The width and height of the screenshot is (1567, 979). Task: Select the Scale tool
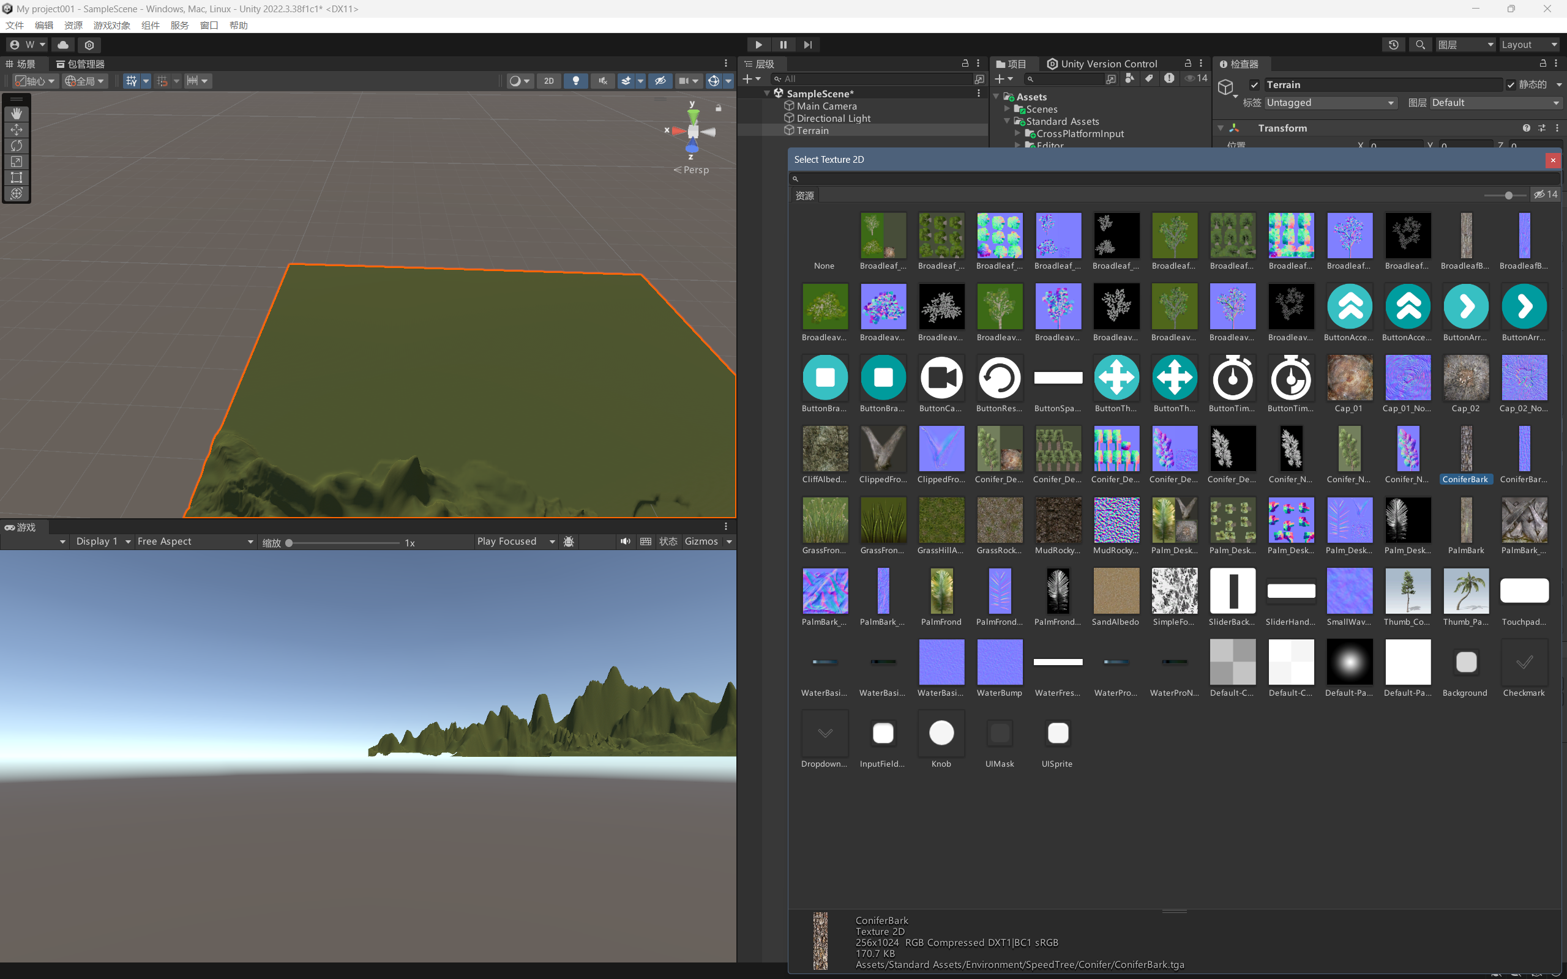pyautogui.click(x=16, y=162)
